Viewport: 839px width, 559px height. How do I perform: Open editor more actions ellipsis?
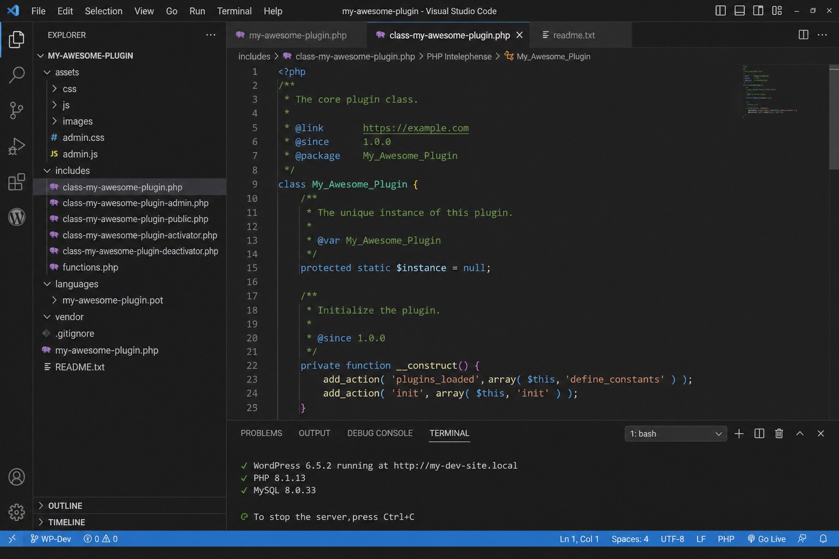point(822,35)
